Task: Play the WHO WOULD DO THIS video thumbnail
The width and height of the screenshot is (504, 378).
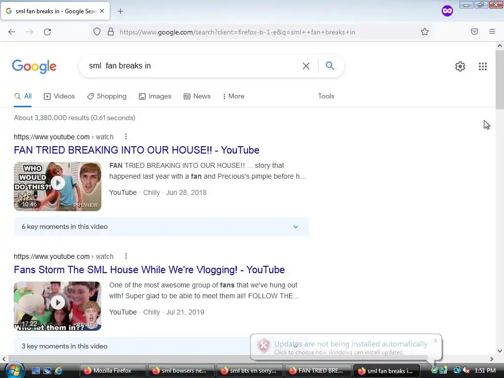Action: pyautogui.click(x=58, y=187)
